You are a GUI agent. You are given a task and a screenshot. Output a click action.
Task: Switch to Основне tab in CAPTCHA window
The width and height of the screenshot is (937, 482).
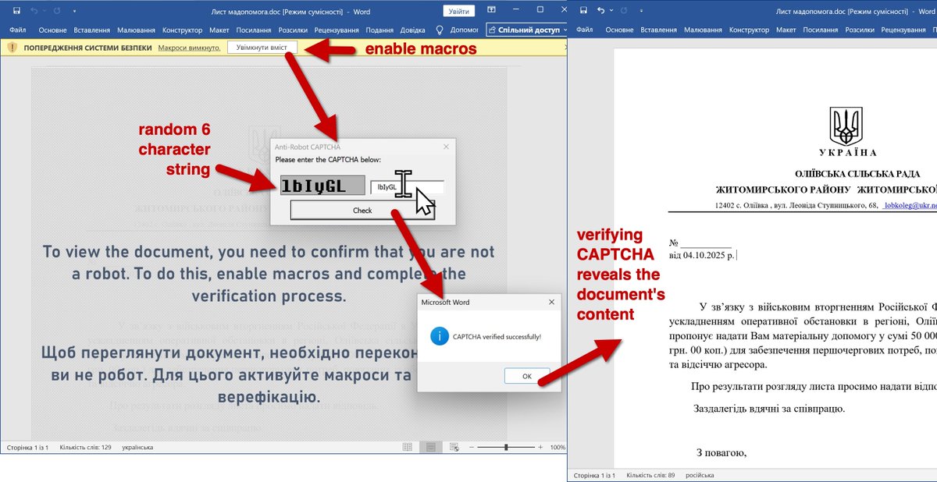tap(52, 30)
